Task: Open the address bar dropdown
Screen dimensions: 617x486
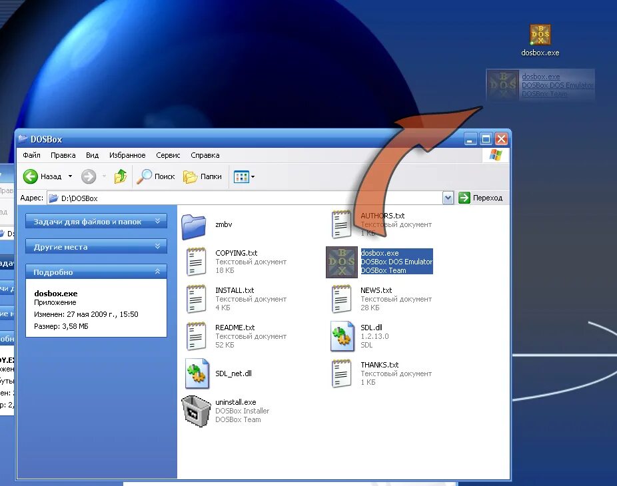Action: [448, 198]
